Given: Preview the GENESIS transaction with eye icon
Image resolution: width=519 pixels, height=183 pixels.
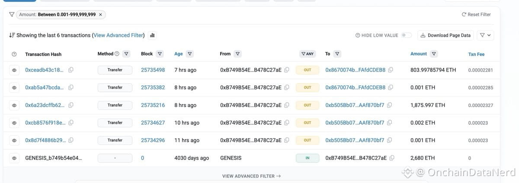Looking at the screenshot, I should pyautogui.click(x=14, y=158).
